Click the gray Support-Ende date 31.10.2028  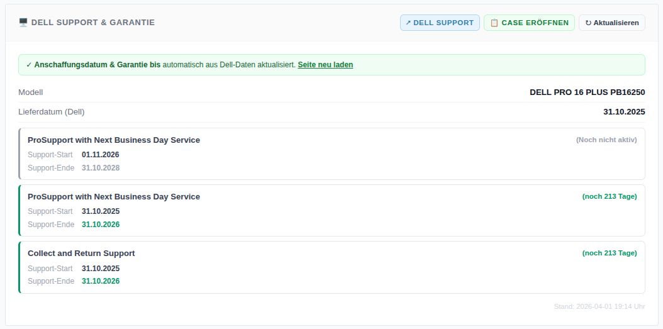coord(101,168)
